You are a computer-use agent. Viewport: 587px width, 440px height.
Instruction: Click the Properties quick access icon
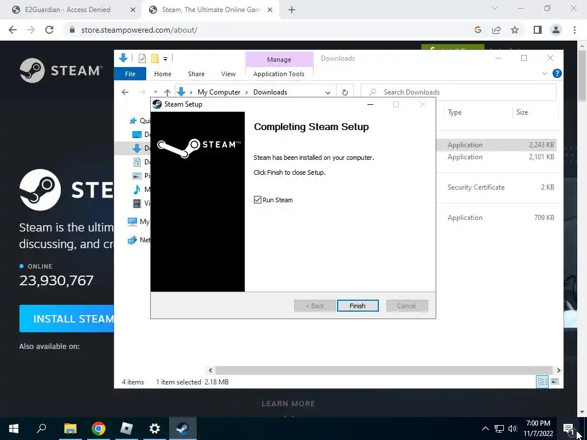[x=142, y=58]
